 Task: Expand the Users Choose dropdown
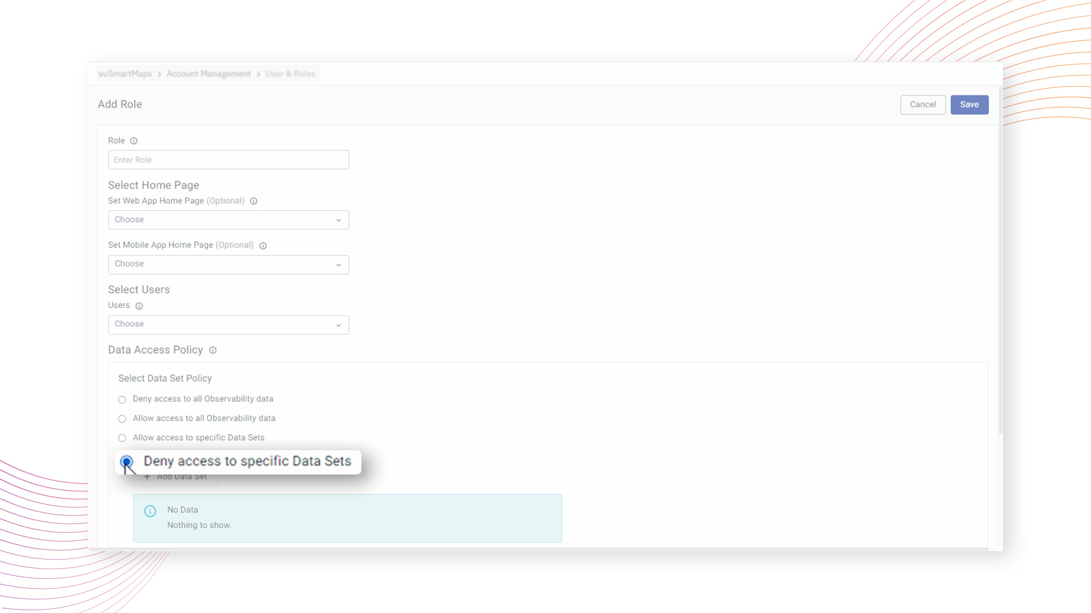point(228,325)
